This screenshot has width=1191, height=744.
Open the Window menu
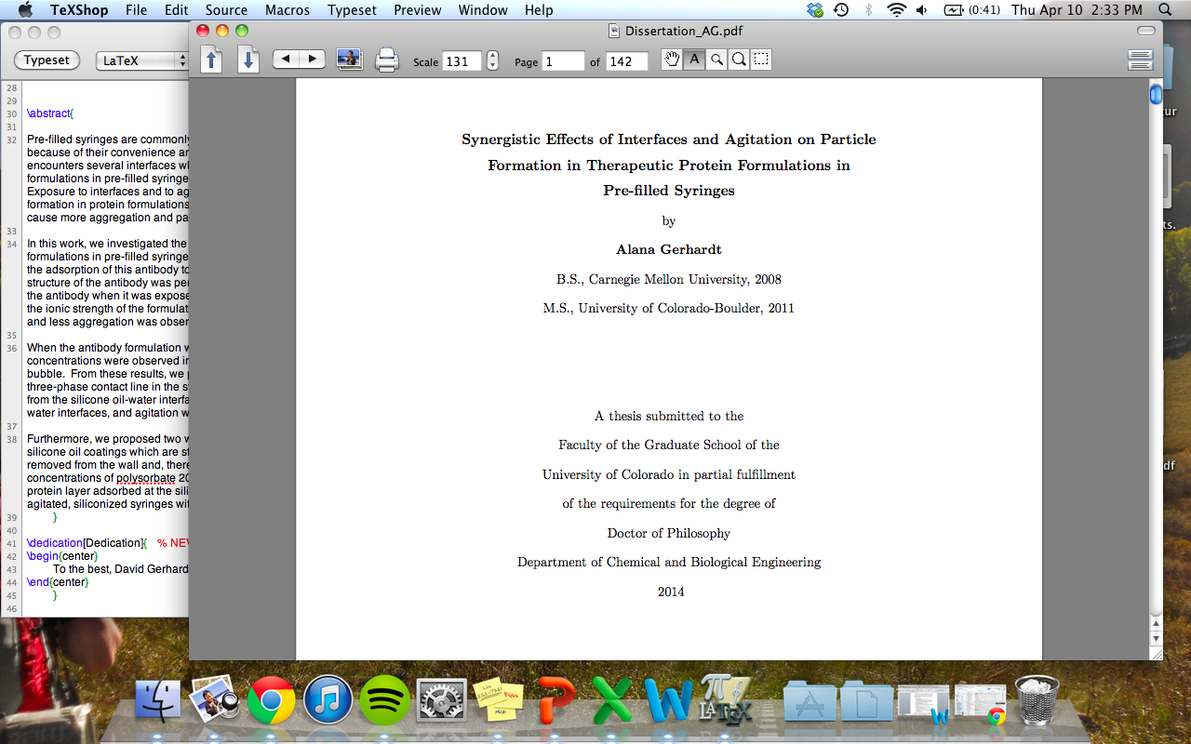coord(483,10)
